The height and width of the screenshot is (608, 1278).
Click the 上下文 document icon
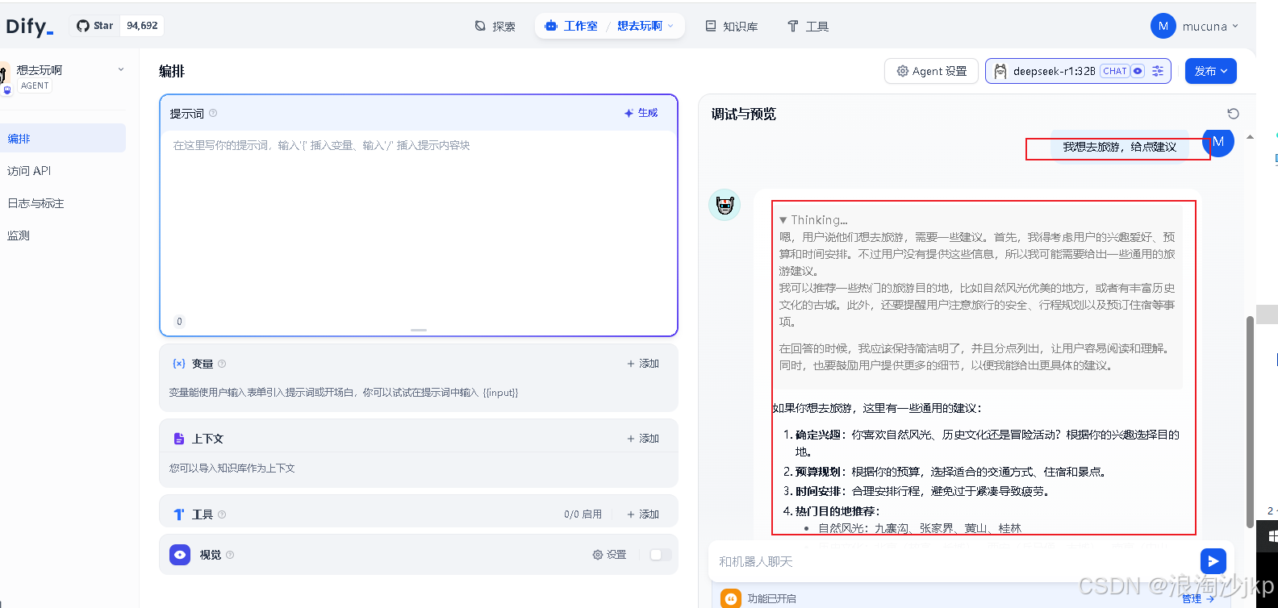point(179,439)
